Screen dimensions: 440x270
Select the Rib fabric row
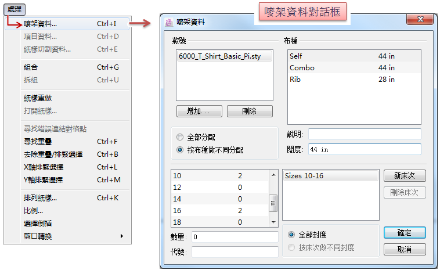coord(354,80)
